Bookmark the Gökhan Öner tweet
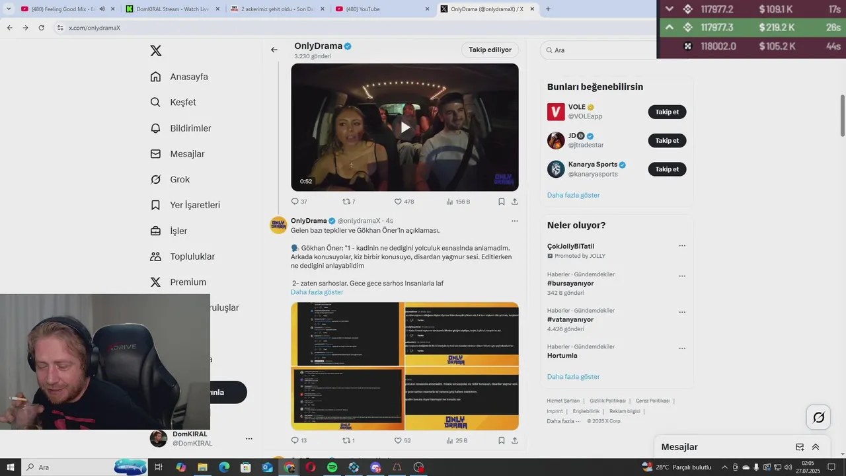Viewport: 846px width, 476px height. (502, 440)
